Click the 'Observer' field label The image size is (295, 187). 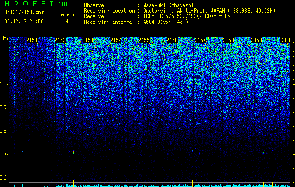tap(95, 5)
